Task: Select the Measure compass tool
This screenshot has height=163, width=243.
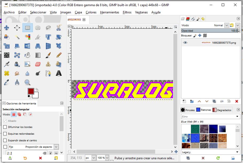Action: (x=17, y=82)
